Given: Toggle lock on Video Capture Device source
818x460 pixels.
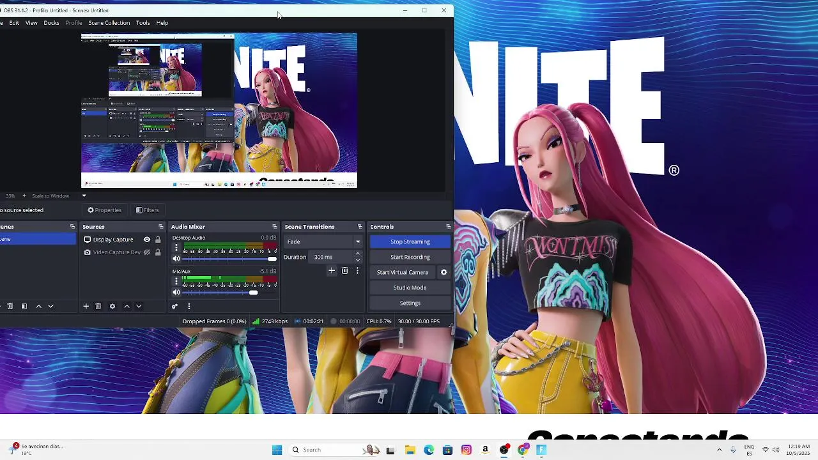Looking at the screenshot, I should tap(158, 252).
